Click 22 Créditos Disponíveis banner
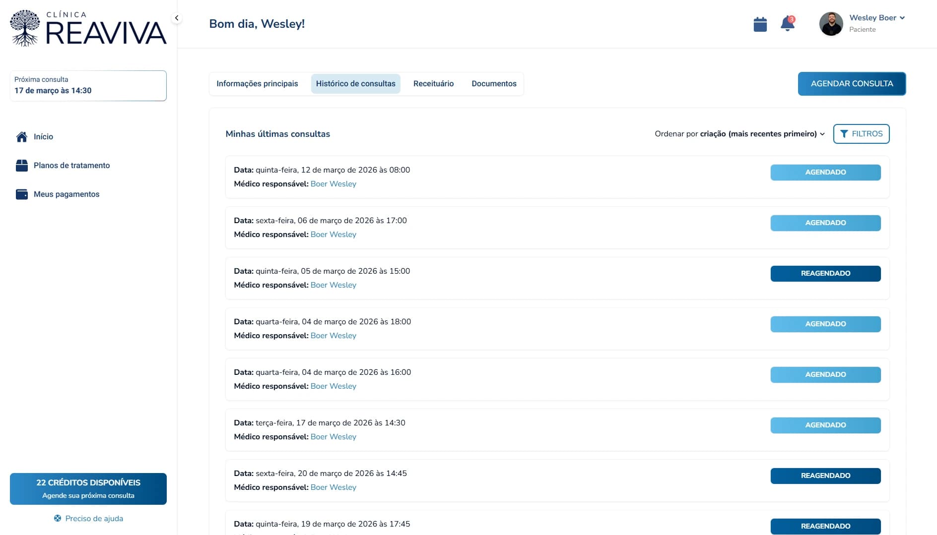The image size is (937, 535). click(x=88, y=489)
